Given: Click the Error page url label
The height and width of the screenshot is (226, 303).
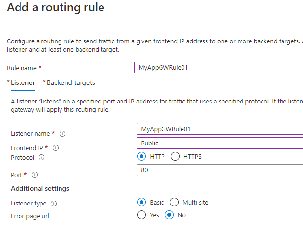Looking at the screenshot, I should click(x=30, y=216).
